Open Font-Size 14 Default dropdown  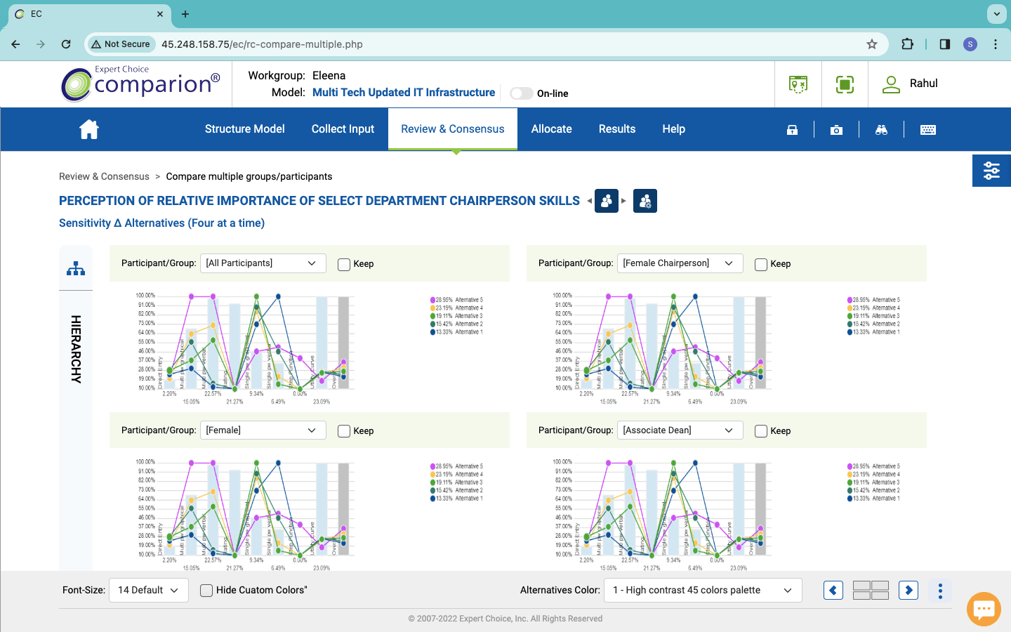[x=148, y=591]
